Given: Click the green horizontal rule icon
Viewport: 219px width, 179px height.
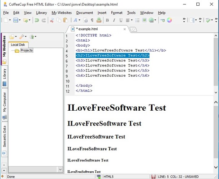Looking at the screenshot, I should coord(162,21).
